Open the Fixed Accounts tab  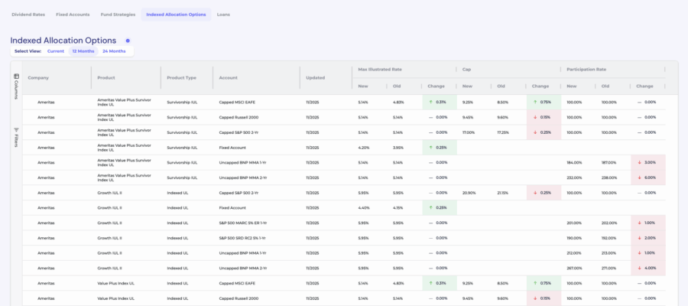73,14
